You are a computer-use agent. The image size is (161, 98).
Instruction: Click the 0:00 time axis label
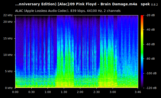click(15, 92)
